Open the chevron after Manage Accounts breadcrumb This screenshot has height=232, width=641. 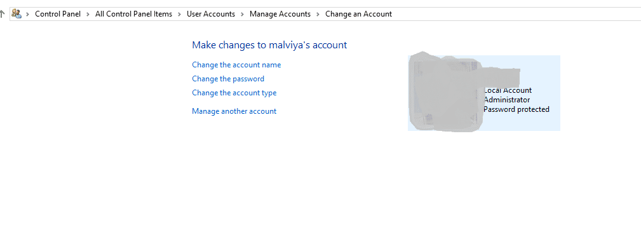[x=318, y=14]
